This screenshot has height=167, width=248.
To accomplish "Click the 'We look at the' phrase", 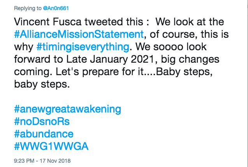I will [x=190, y=22].
